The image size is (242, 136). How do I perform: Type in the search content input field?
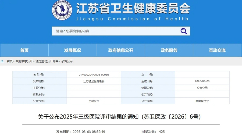point(116,31)
